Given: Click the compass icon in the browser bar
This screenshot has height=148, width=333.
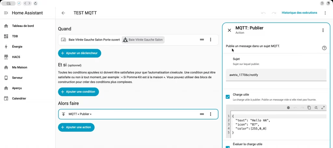Looking at the screenshot, I should [19, 3].
